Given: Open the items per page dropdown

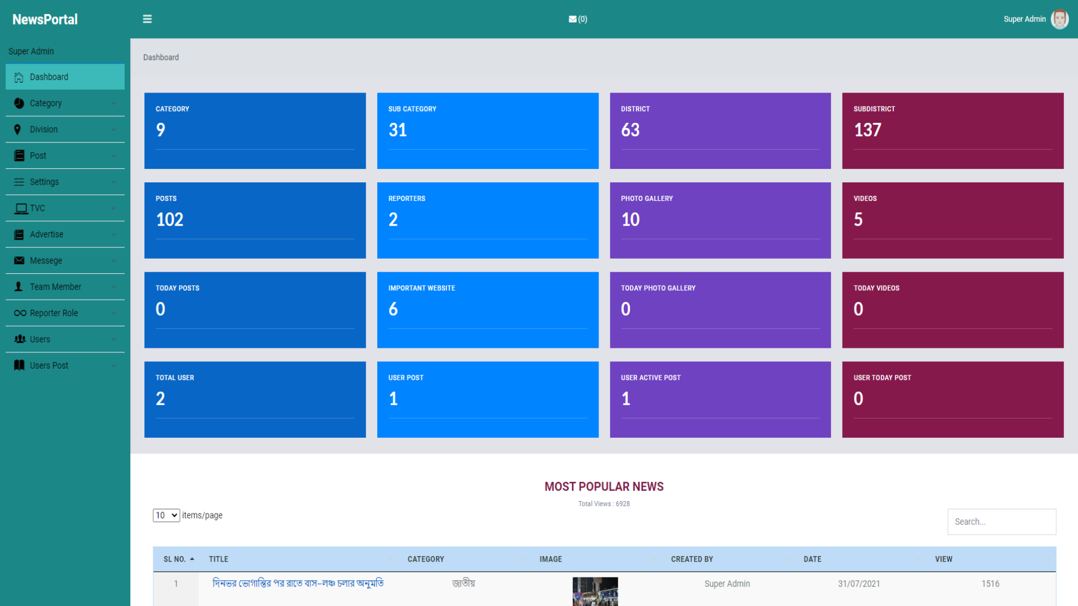Looking at the screenshot, I should click(x=166, y=515).
